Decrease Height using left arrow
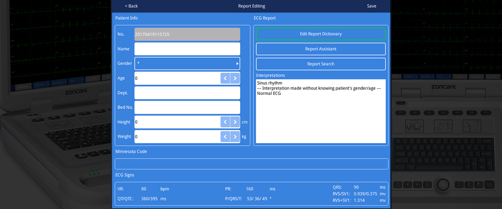Viewport: 502px width, 209px height. coord(225,122)
